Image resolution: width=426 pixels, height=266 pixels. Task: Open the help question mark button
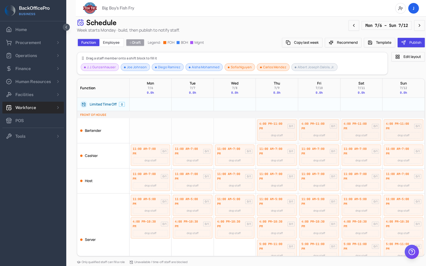(x=412, y=252)
